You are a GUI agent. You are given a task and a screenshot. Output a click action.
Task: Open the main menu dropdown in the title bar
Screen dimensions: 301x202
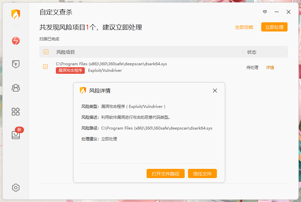(x=265, y=12)
